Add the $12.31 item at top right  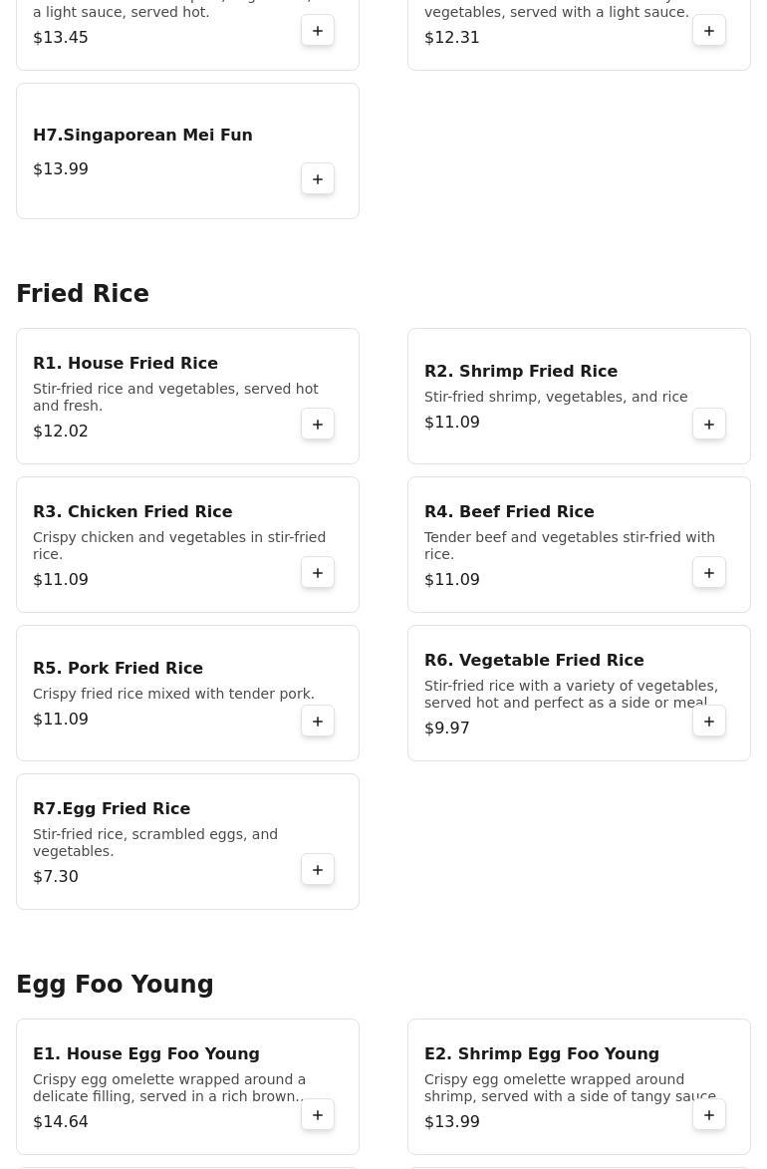709,31
